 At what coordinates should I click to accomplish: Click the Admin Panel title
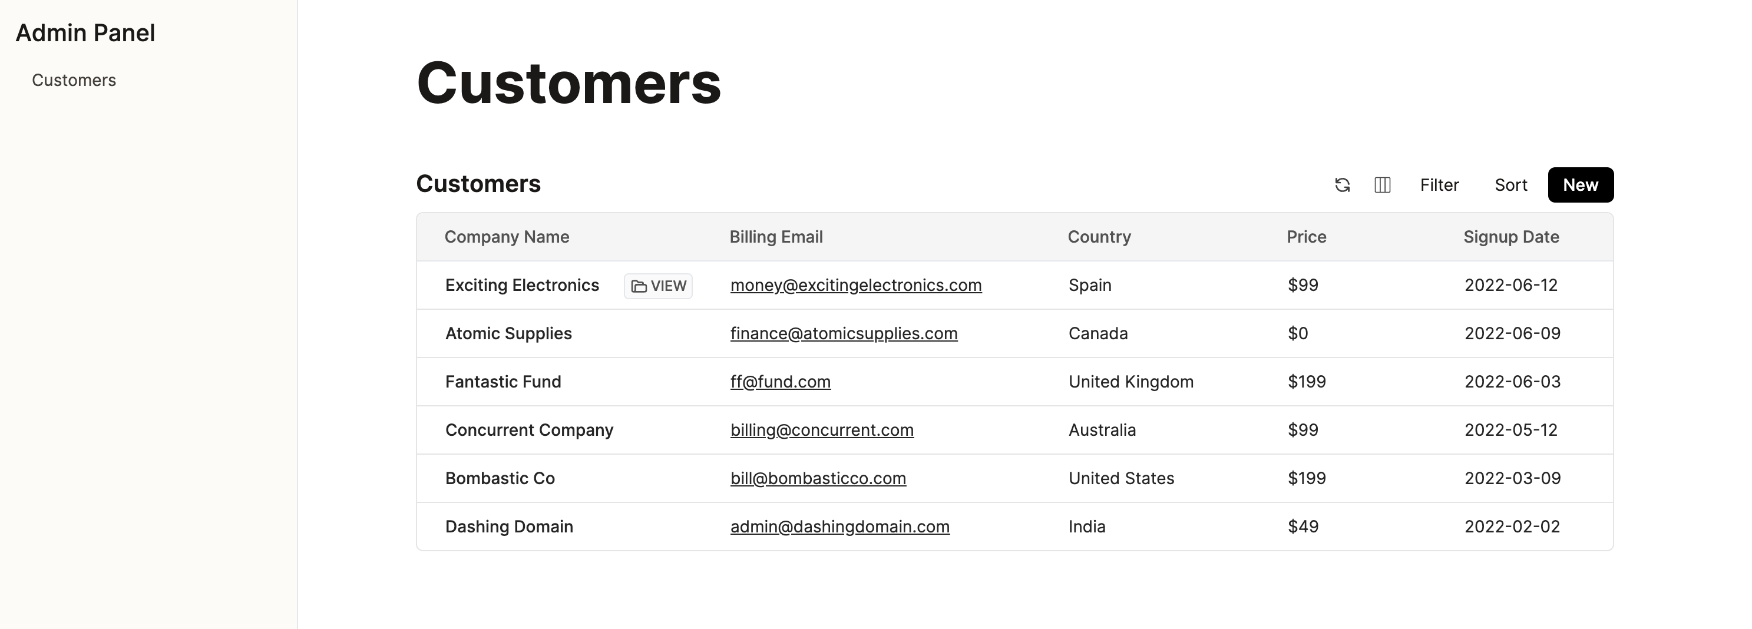tap(85, 32)
